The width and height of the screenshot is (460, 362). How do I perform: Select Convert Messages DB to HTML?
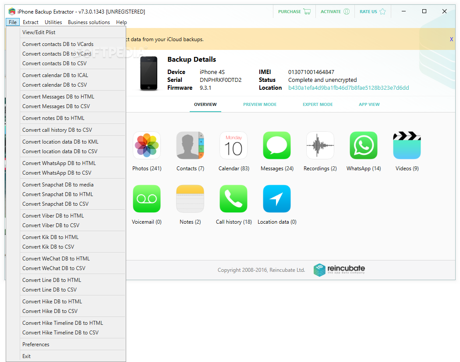pos(73,96)
